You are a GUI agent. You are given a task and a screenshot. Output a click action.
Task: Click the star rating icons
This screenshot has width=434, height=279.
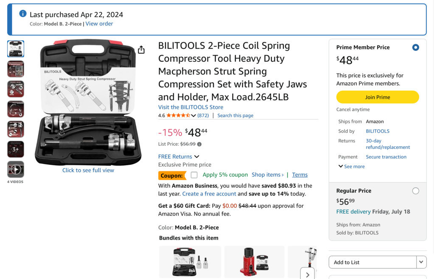[178, 115]
